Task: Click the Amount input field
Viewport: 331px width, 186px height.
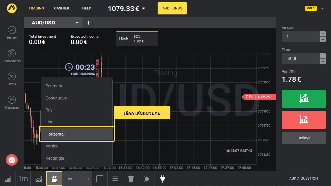Action: click(300, 36)
